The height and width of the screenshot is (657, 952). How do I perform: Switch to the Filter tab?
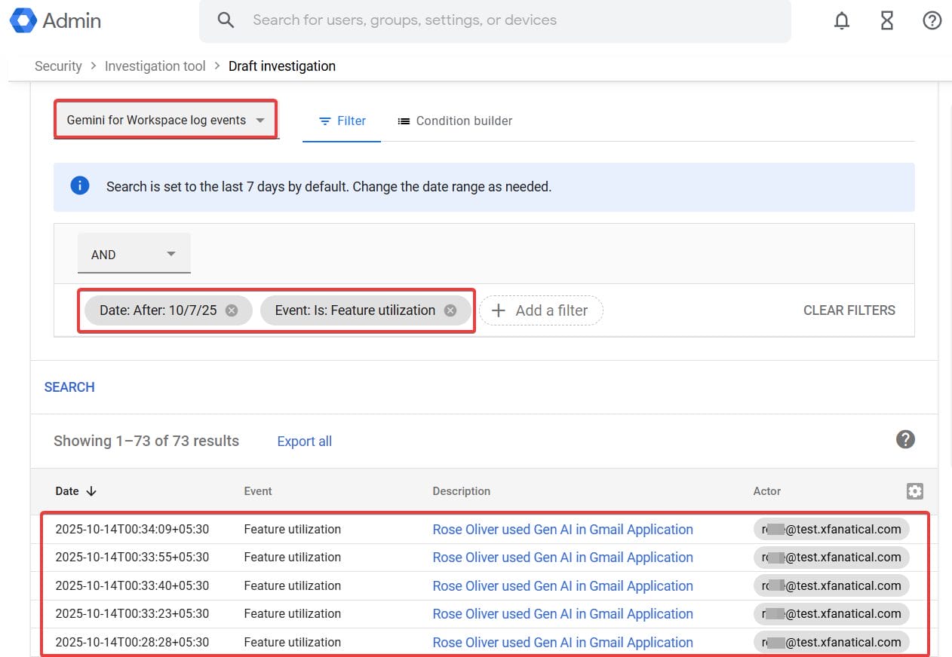tap(342, 121)
